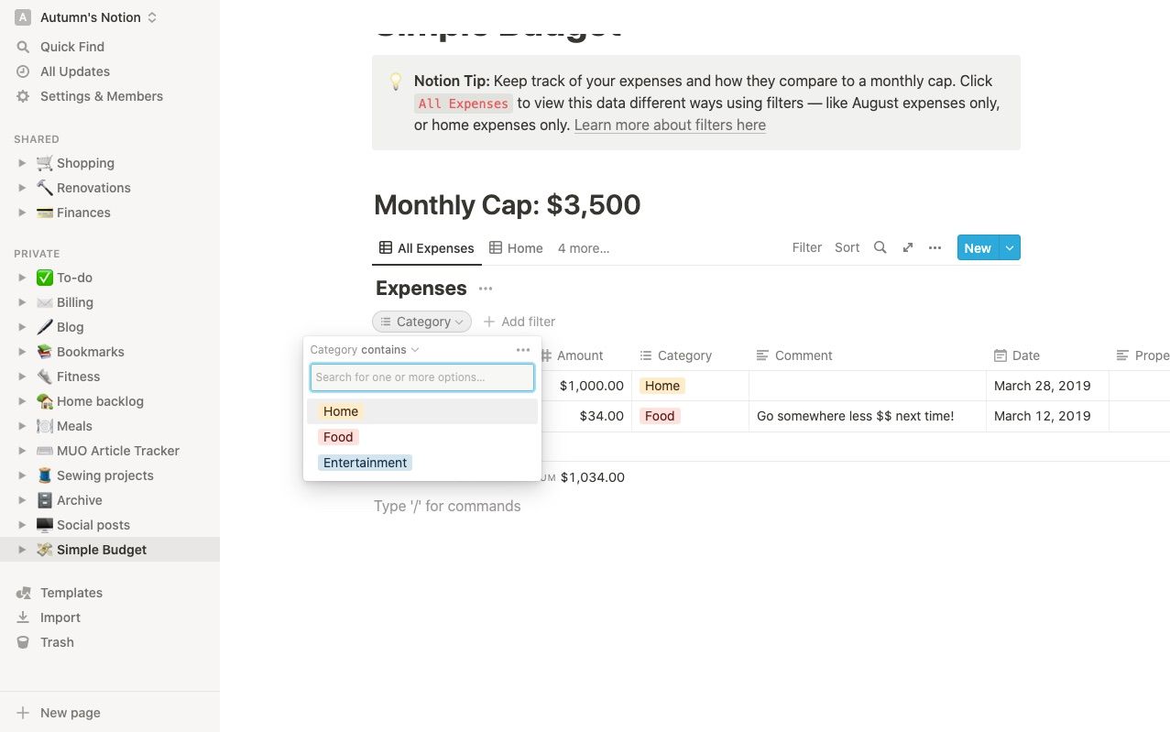
Task: Click the Import icon in sidebar
Action: pos(24,617)
